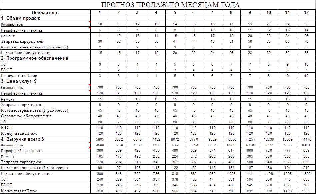Image resolution: width=316 pixels, height=194 pixels.
Task: Click red comment marker on Компьютеры under Выручка всего
Action: click(89, 143)
